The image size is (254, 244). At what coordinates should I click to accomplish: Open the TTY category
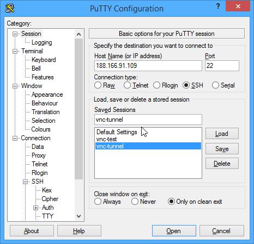(x=47, y=216)
